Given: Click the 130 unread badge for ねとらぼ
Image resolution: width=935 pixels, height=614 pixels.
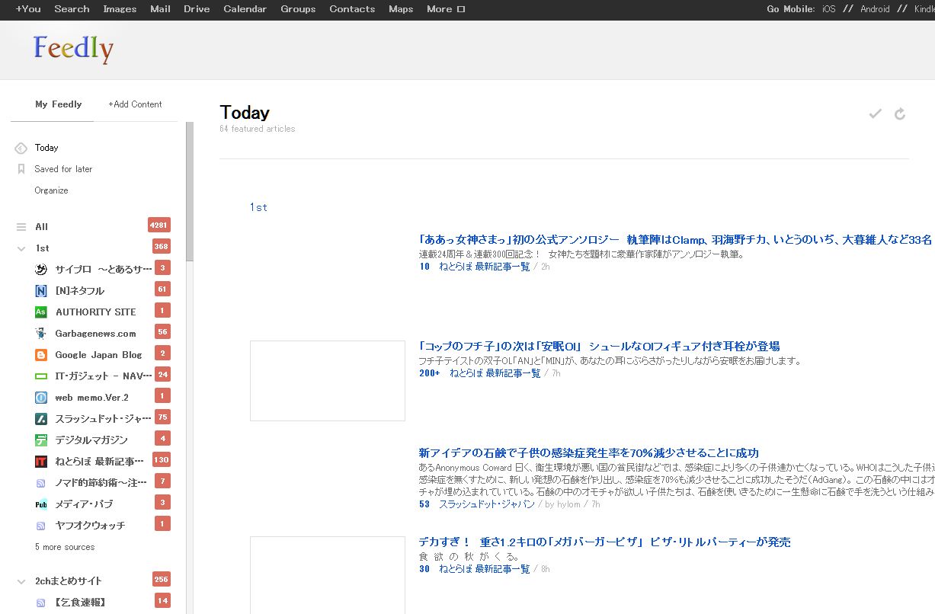Looking at the screenshot, I should (x=162, y=460).
